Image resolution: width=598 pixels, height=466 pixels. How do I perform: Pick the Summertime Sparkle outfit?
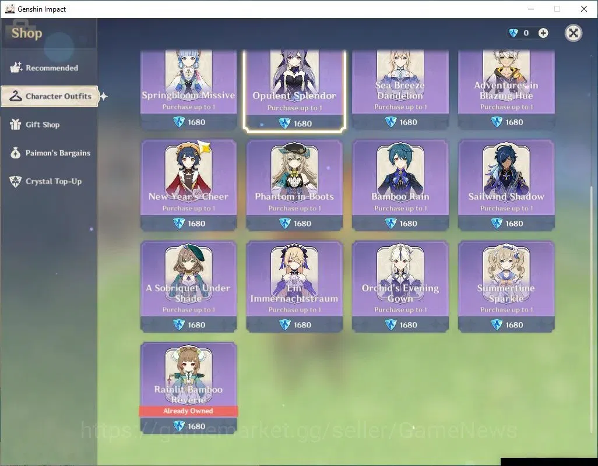[x=506, y=287]
